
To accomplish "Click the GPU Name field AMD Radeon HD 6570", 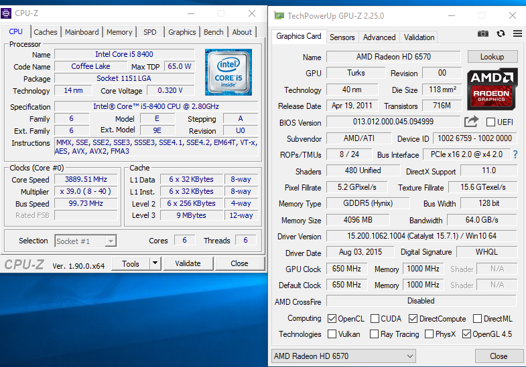I will (393, 57).
